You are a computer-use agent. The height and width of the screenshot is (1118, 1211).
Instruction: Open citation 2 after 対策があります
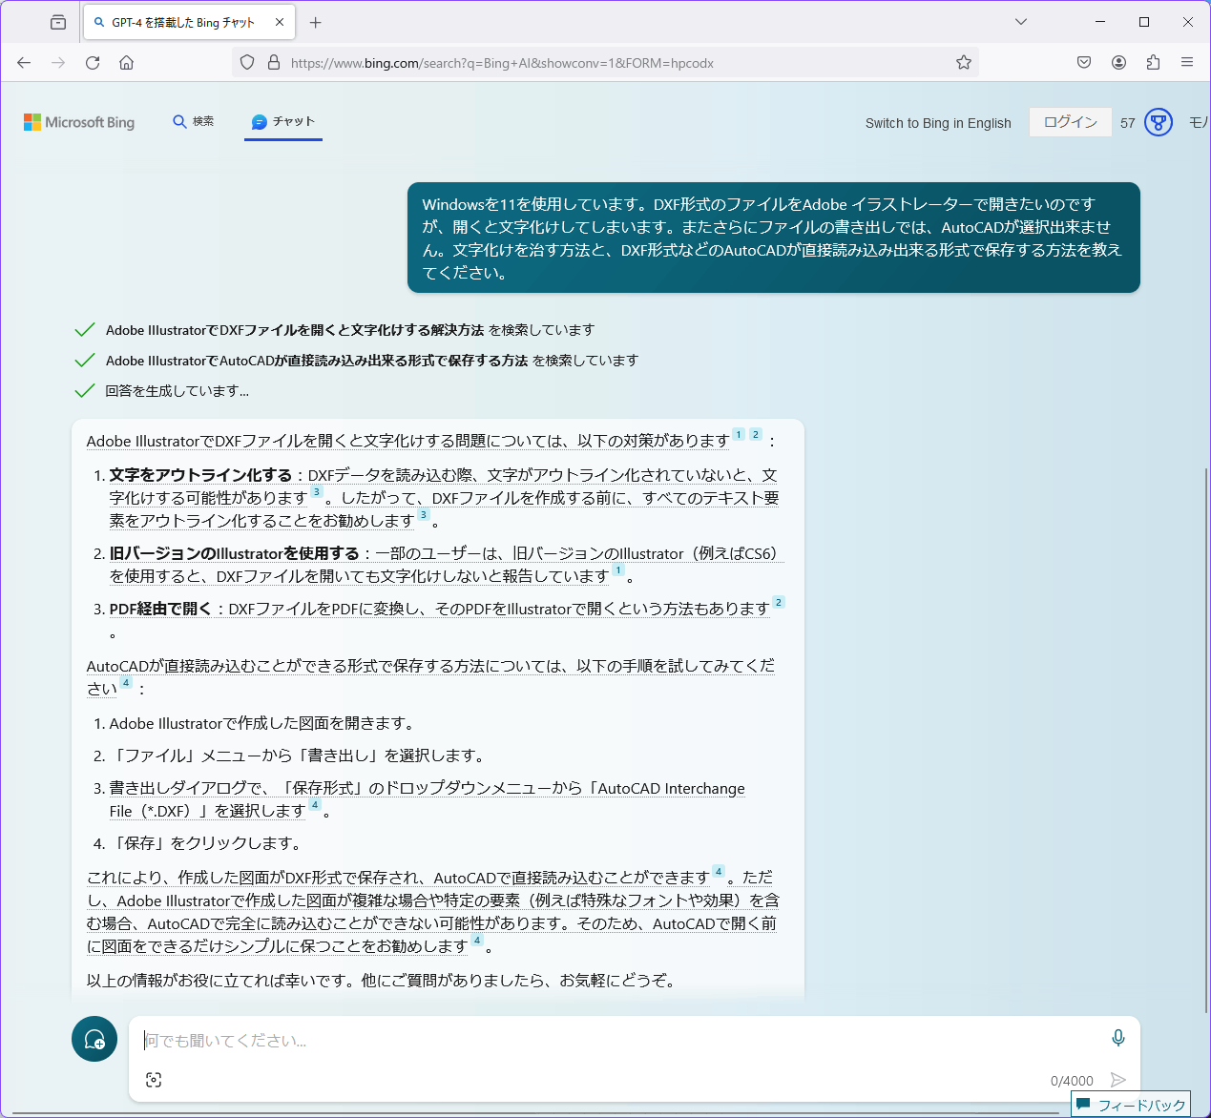tap(756, 435)
